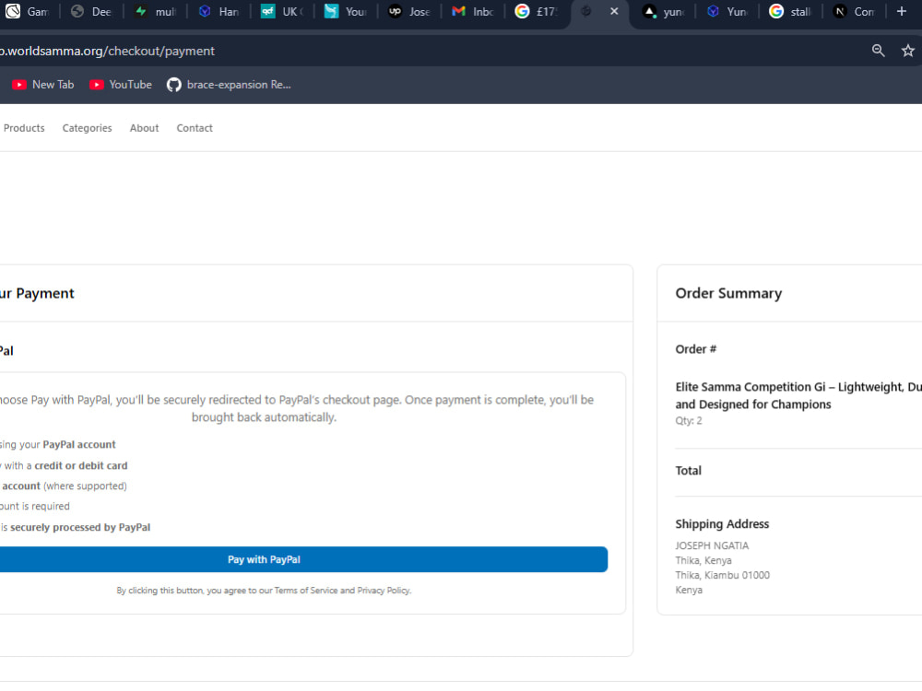Switch to the Gmail Inbox tab
Image resolution: width=922 pixels, height=691 pixels.
point(473,12)
